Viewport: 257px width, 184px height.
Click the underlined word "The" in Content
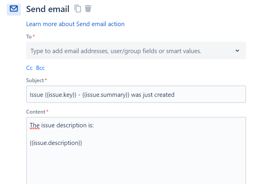point(34,125)
